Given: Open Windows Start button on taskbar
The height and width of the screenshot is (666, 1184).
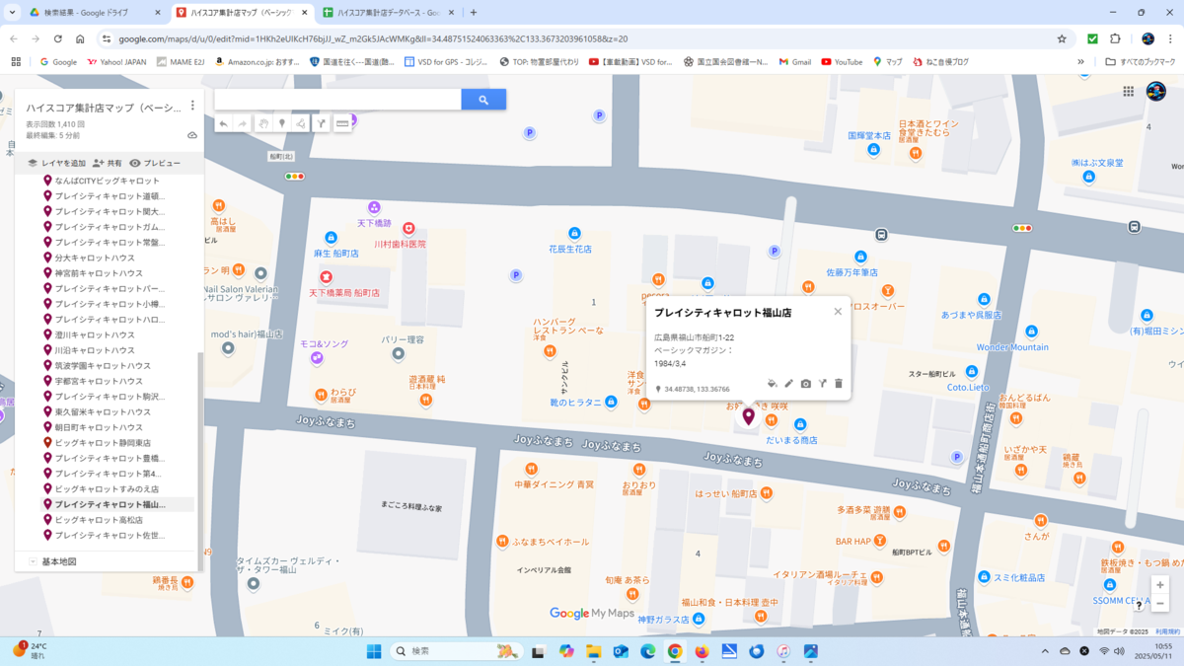Looking at the screenshot, I should click(x=374, y=651).
